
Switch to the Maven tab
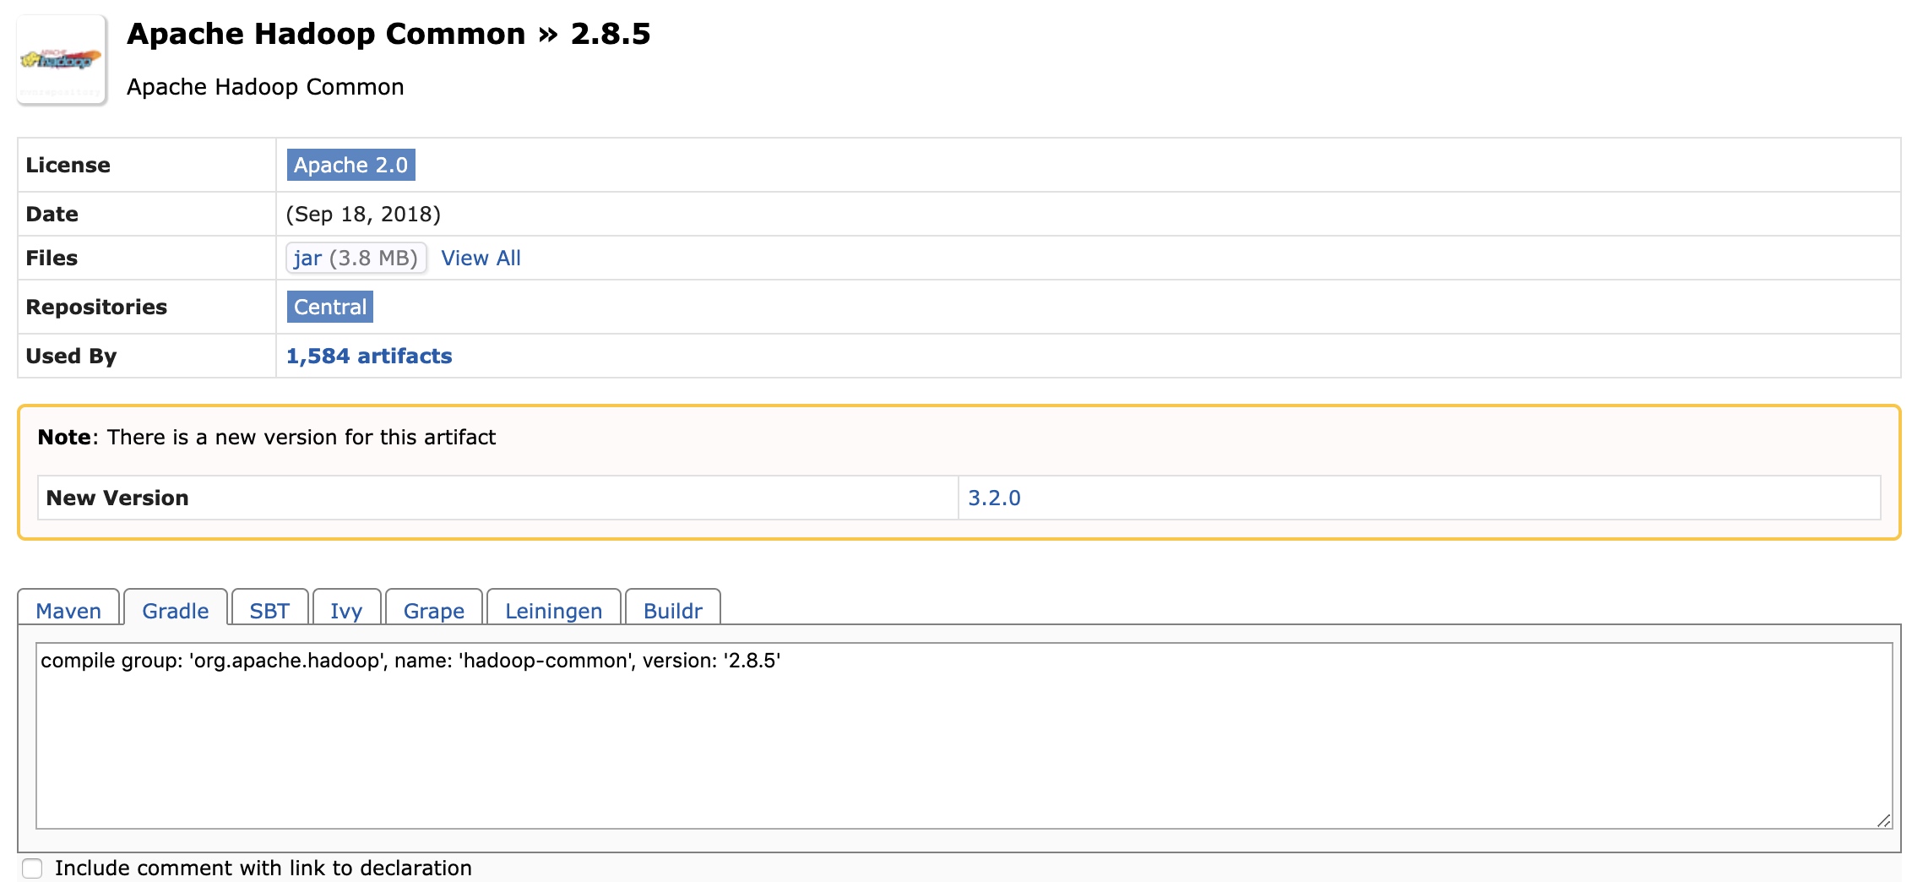(x=68, y=610)
